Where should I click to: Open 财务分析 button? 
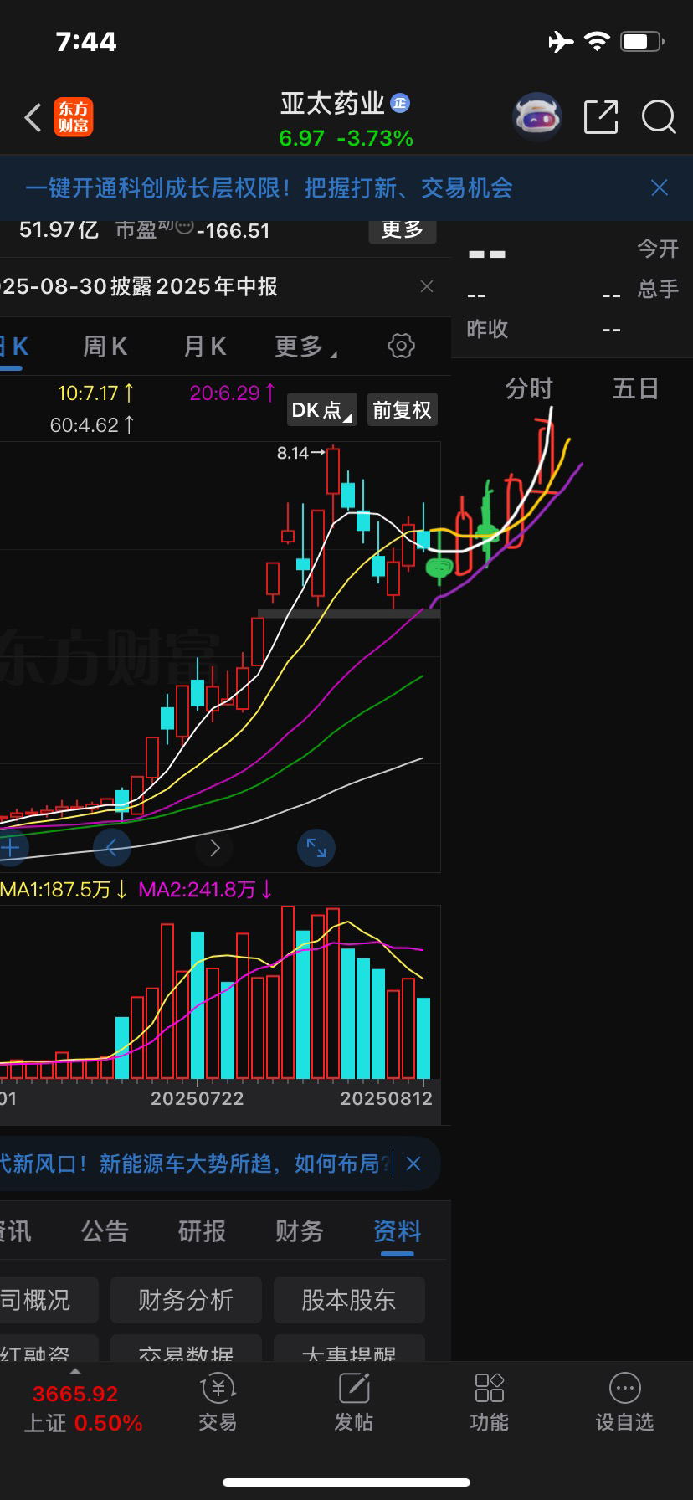[186, 1300]
